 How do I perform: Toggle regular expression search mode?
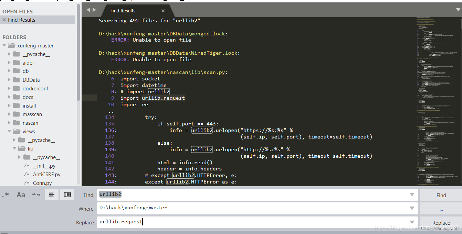pyautogui.click(x=6, y=195)
